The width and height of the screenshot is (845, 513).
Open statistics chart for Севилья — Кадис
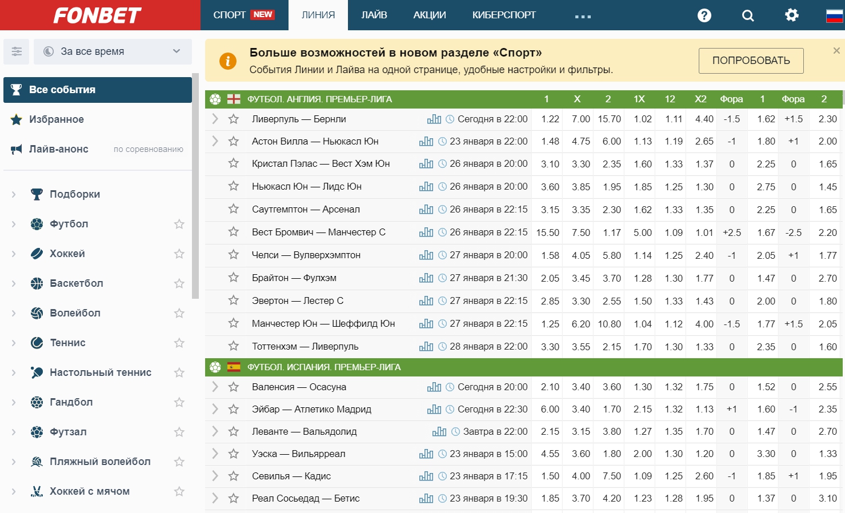pyautogui.click(x=426, y=476)
